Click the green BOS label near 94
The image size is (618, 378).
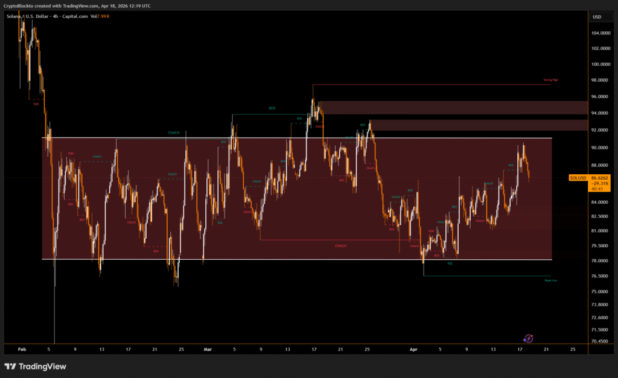point(272,108)
